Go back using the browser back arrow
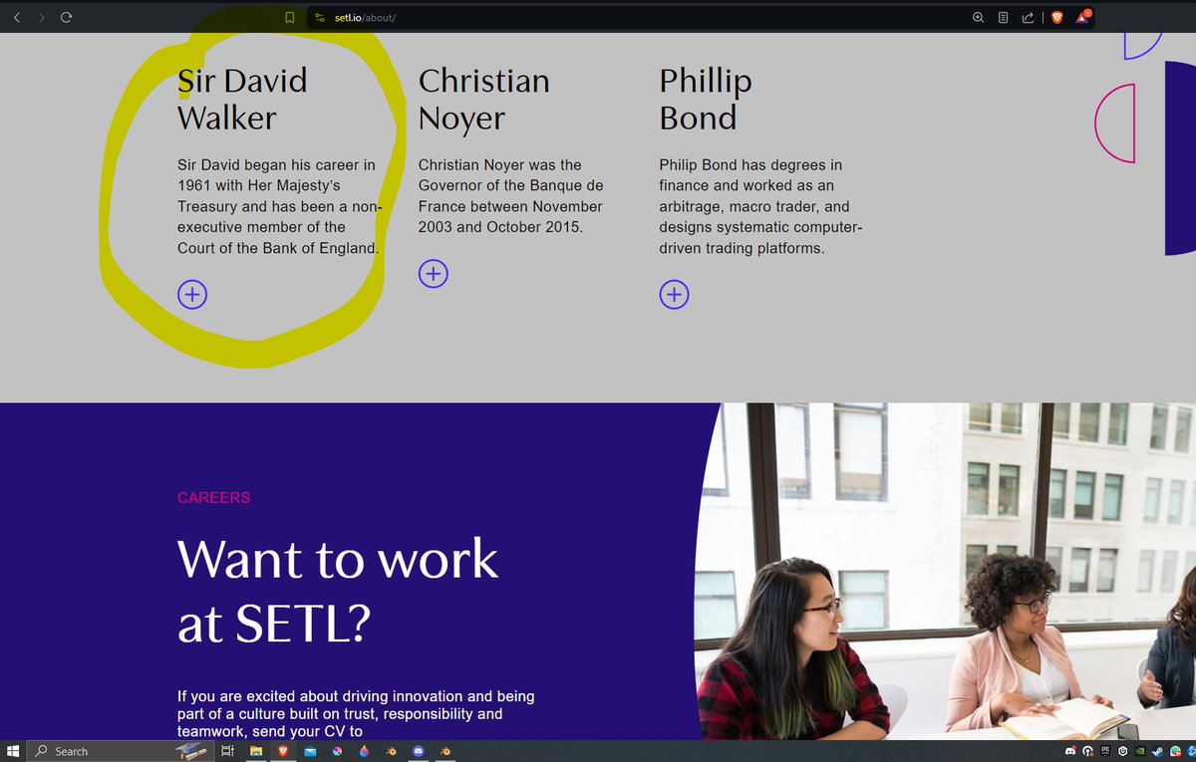Image resolution: width=1196 pixels, height=762 pixels. tap(17, 17)
